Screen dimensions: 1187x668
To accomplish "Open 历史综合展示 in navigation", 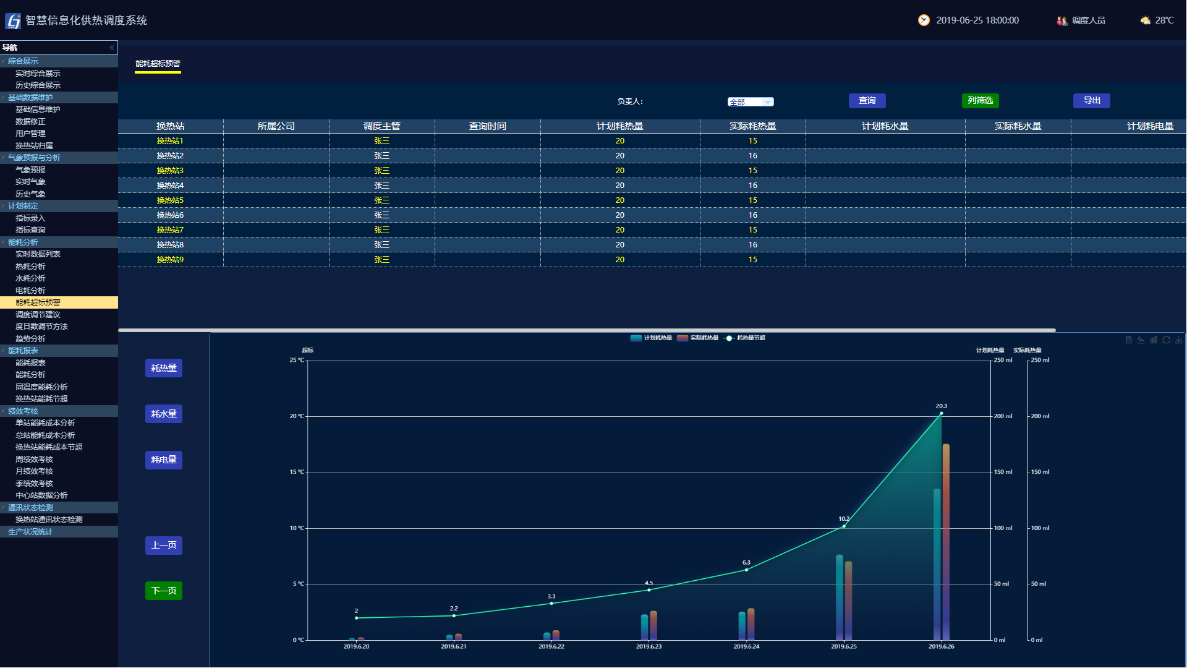I will coord(38,85).
